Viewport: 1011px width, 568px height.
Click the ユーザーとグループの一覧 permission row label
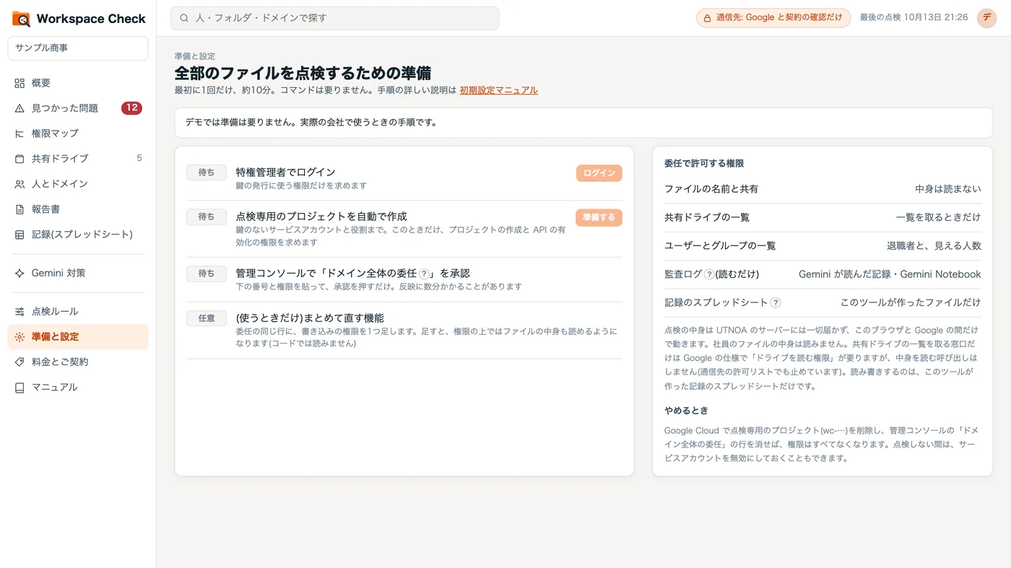[720, 246]
